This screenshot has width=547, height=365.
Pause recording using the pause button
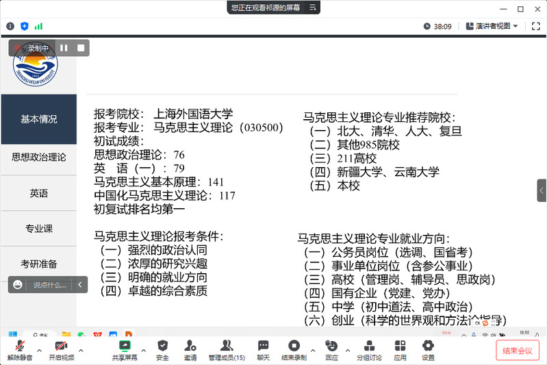64,48
